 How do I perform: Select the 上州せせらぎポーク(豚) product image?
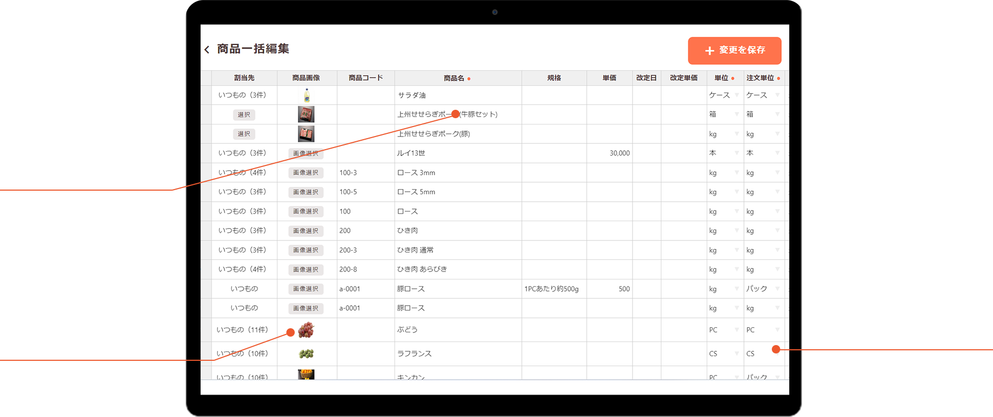[306, 134]
